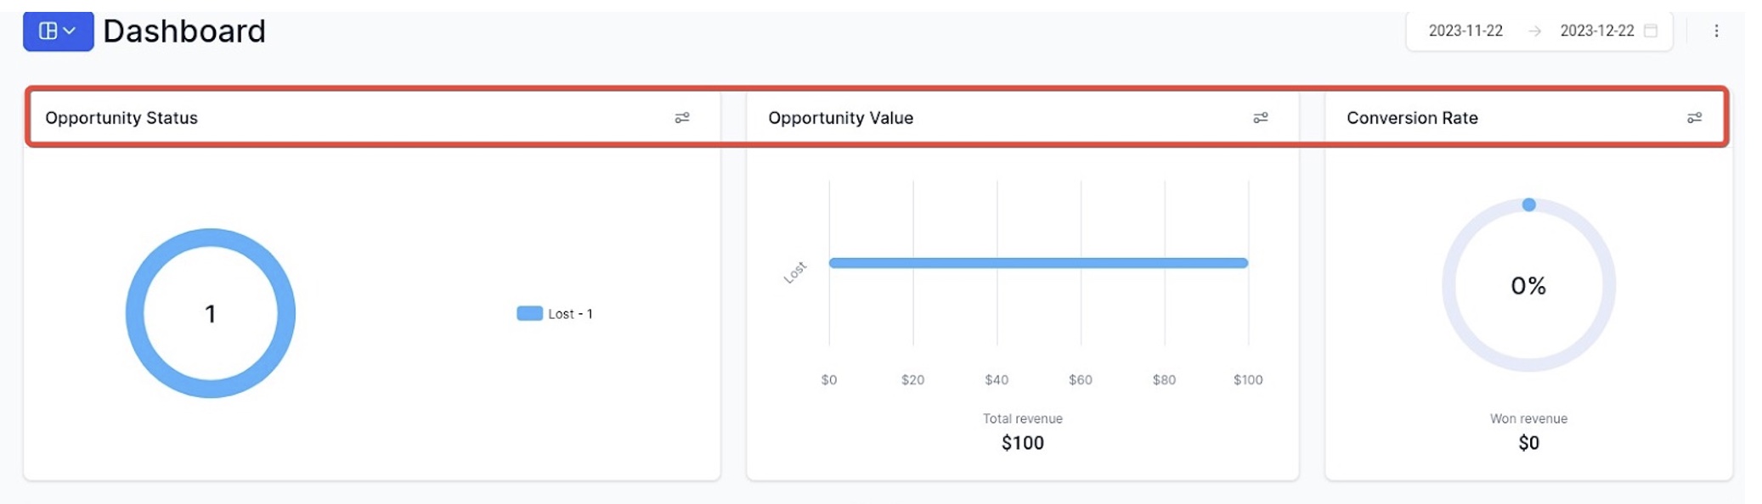Click the Lost - 1 legend label
This screenshot has width=1762, height=504.
570,314
